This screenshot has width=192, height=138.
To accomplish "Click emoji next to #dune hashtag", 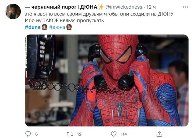I will click(x=44, y=27).
